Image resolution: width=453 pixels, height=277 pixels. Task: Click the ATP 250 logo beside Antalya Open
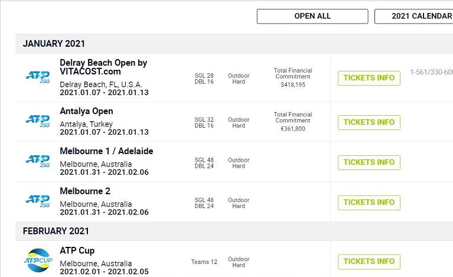pyautogui.click(x=38, y=121)
